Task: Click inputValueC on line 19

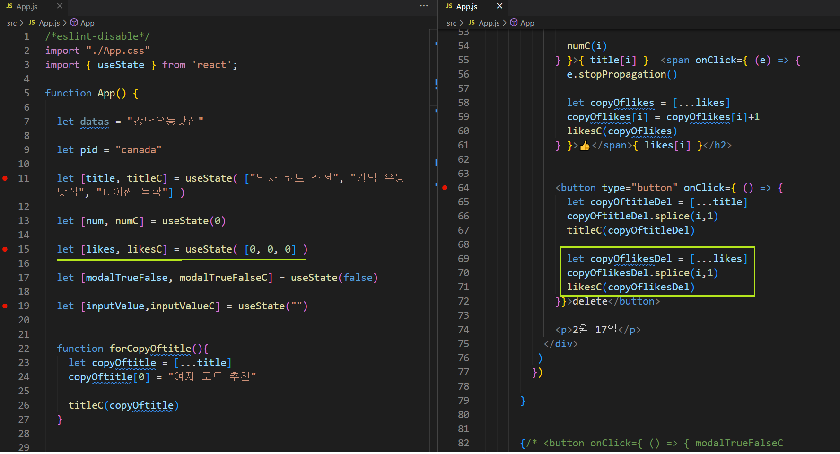Action: pos(183,306)
